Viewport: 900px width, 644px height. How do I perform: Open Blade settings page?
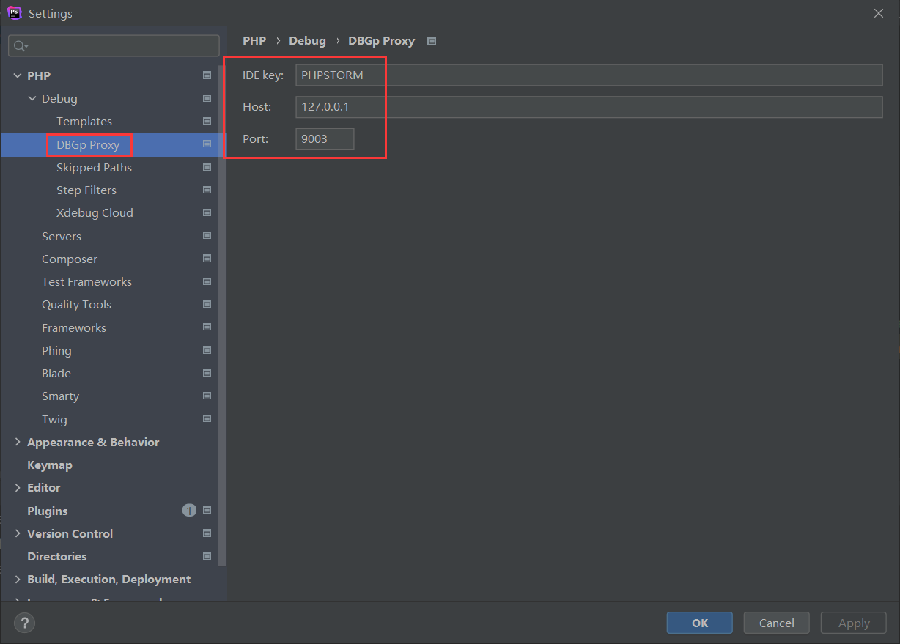[x=56, y=373]
